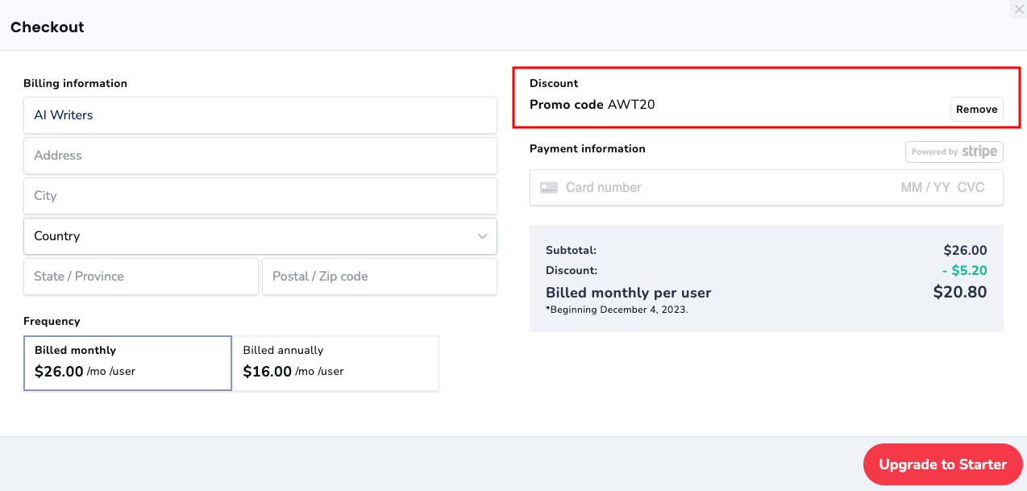1027x491 pixels.
Task: Click the Checkout heading
Action: point(47,27)
